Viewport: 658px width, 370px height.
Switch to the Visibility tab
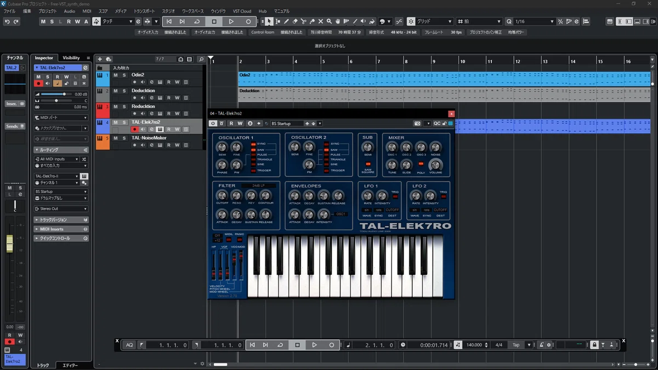(71, 58)
